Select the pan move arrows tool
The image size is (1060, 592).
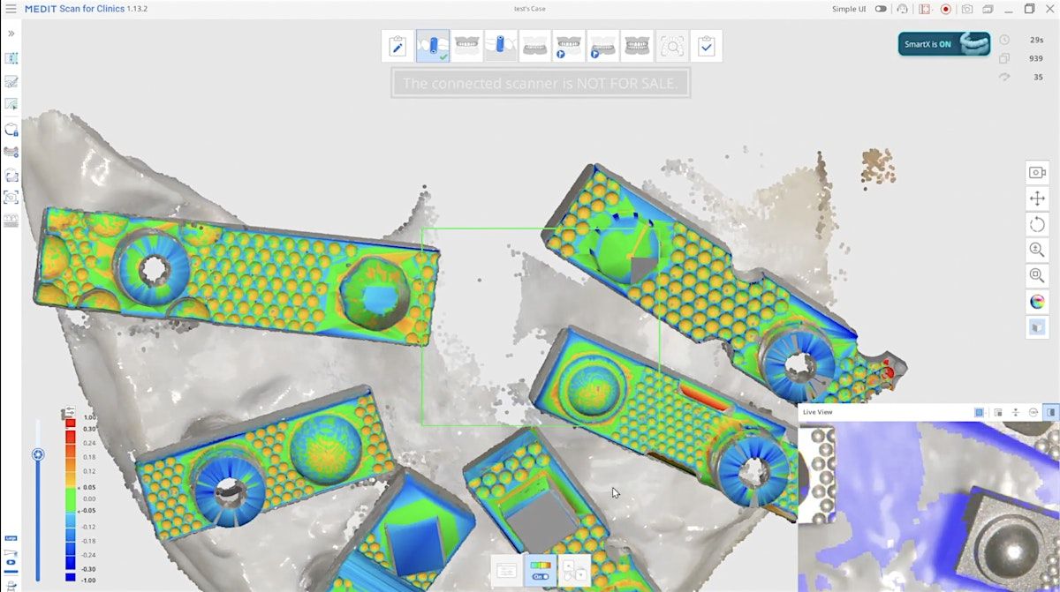click(x=1038, y=199)
